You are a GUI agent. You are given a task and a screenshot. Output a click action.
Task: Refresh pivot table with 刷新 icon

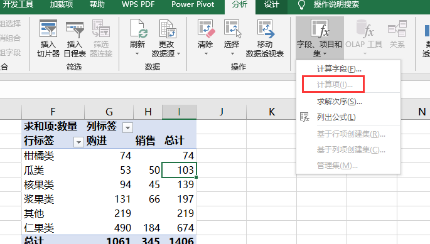(x=139, y=28)
